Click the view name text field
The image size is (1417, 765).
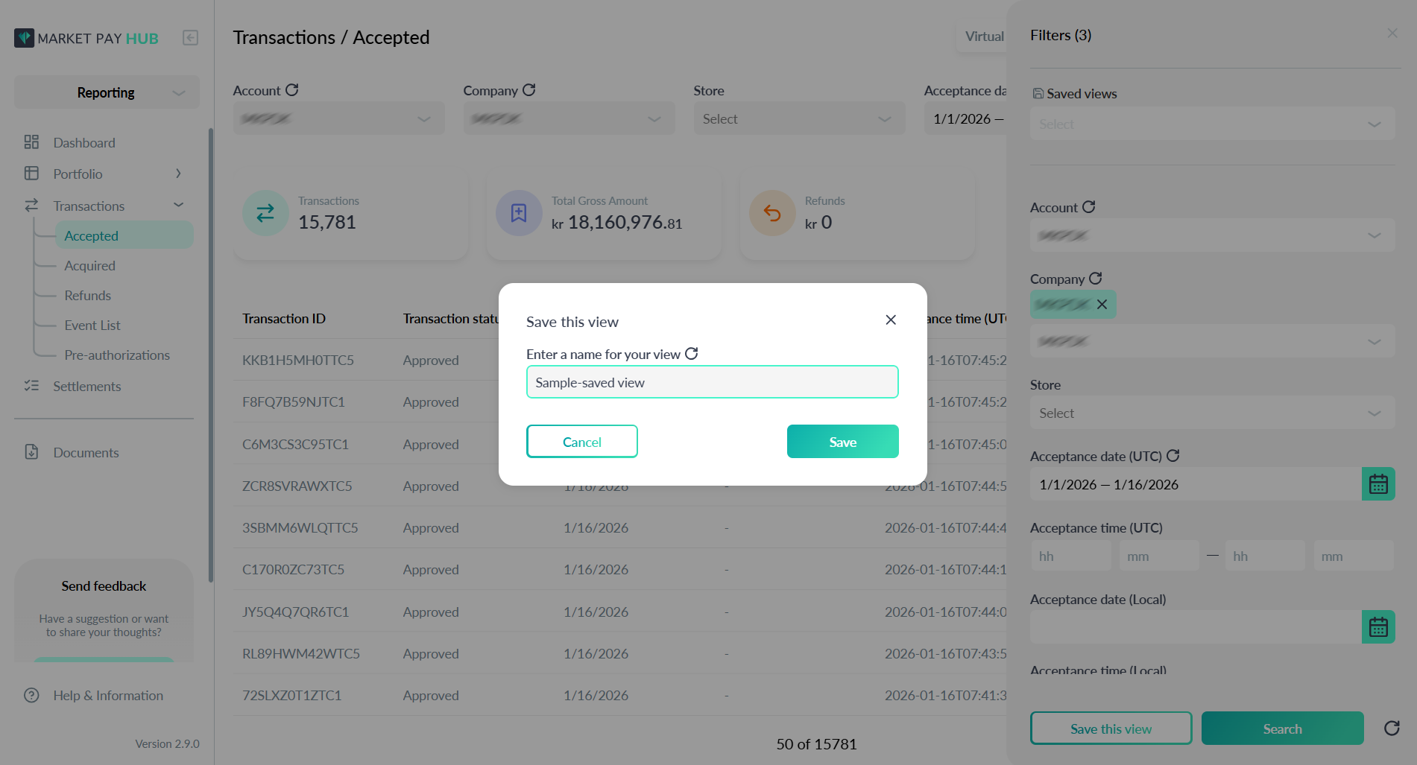pos(713,382)
